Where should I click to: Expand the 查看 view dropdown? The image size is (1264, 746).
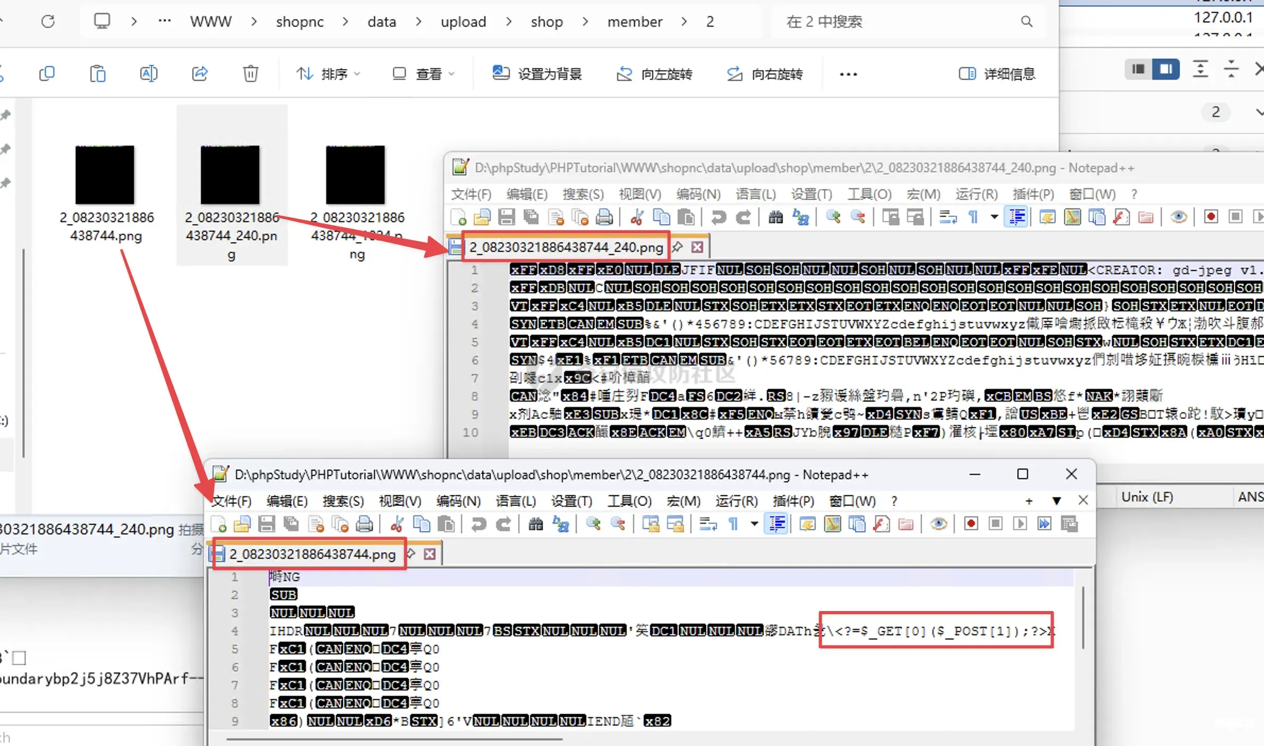pos(424,74)
